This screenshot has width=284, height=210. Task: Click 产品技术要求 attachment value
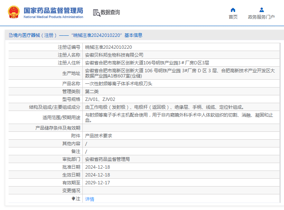click(x=98, y=136)
